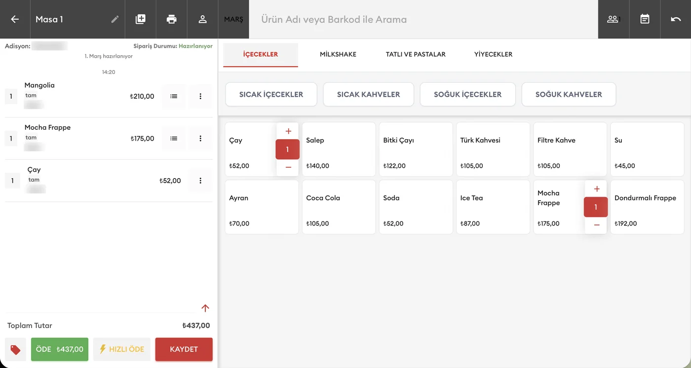Collapse order list with red up arrow
This screenshot has height=368, width=691.
tap(205, 308)
